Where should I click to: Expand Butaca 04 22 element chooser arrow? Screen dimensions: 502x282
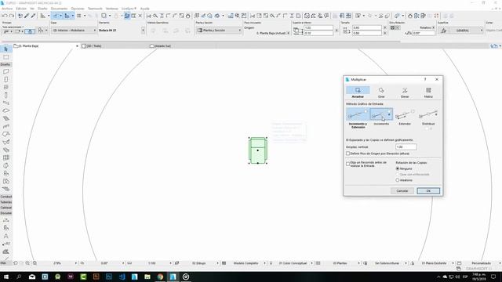(x=143, y=31)
